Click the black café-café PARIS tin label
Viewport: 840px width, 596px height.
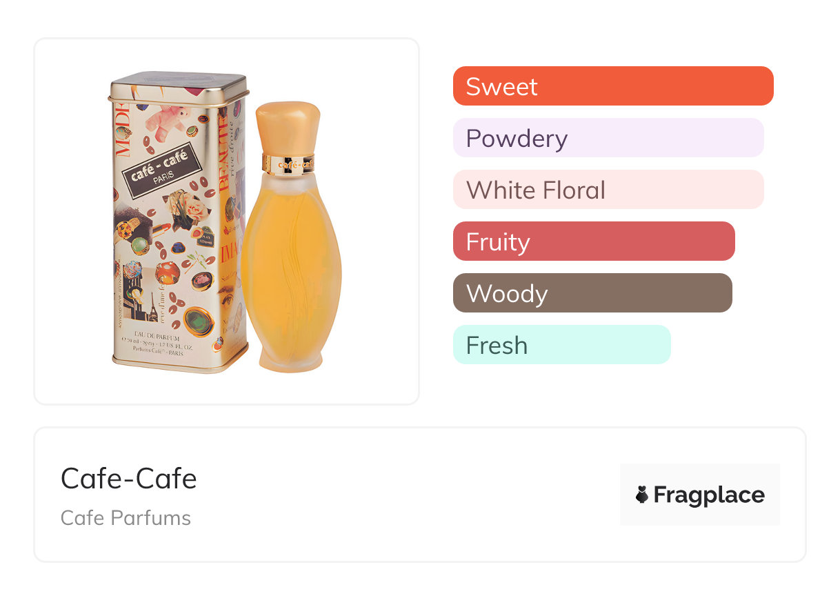tap(166, 170)
